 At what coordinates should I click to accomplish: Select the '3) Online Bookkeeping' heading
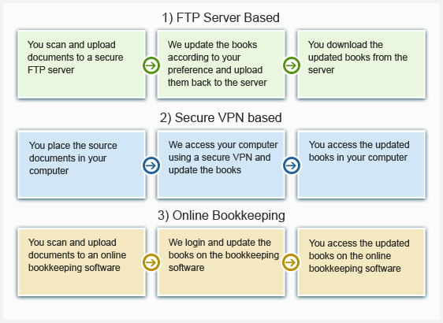(x=221, y=216)
